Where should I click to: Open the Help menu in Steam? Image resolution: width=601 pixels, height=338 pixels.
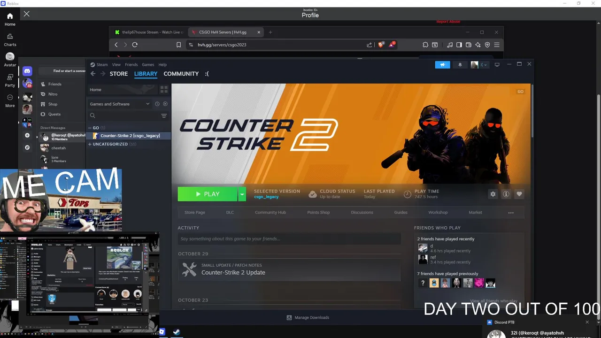[x=162, y=65]
